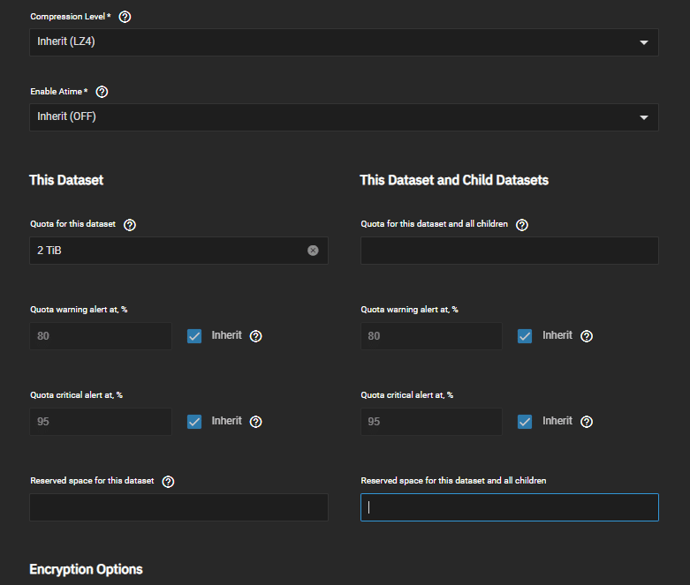The height and width of the screenshot is (585, 690).
Task: Expand Compression Level Inherit (LZ4) dropdown
Action: [345, 42]
